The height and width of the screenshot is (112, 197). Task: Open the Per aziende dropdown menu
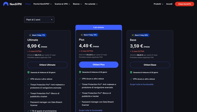click(91, 4)
